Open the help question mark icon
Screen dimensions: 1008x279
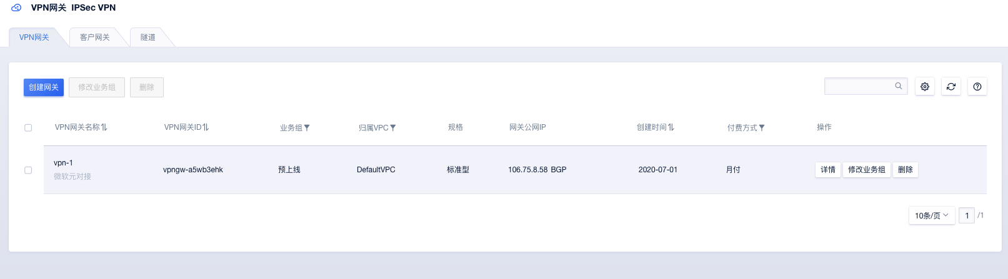pyautogui.click(x=977, y=87)
